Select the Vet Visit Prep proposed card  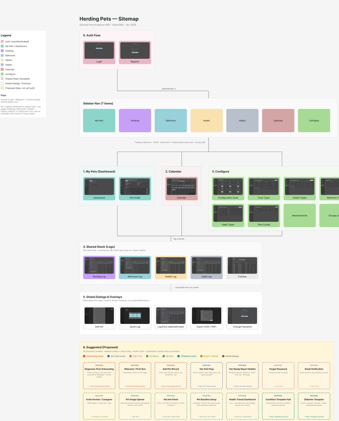207,376
